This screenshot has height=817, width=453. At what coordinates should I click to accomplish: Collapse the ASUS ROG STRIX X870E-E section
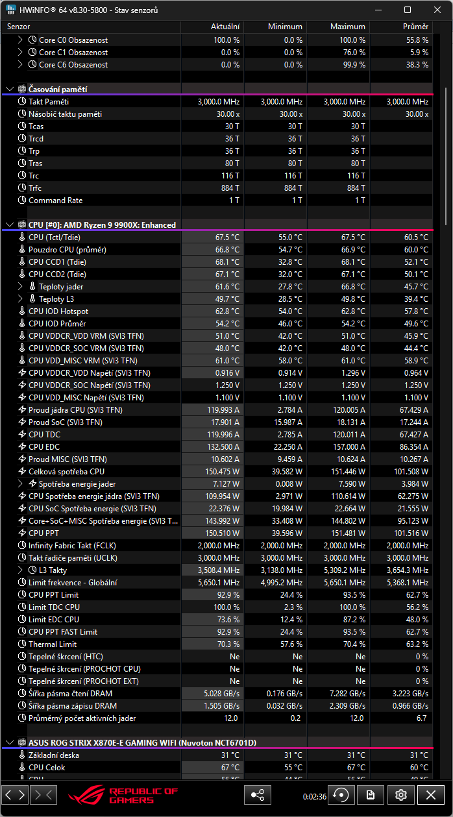[10, 742]
